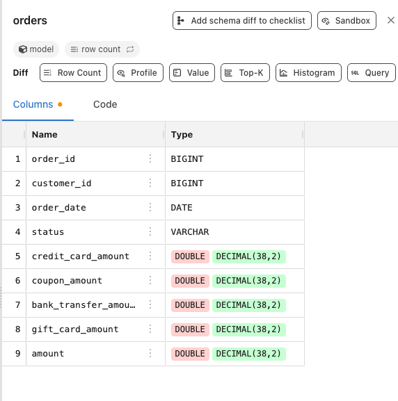Select the truncated bank_transfer_amou… column name
This screenshot has height=401, width=398.
(x=83, y=305)
